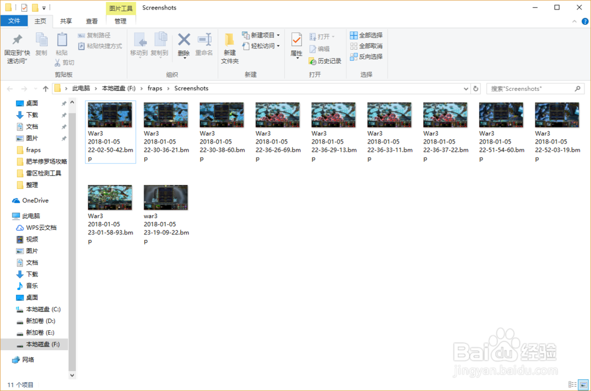Switch to the Share ribbon tab
The width and height of the screenshot is (591, 391).
point(66,21)
